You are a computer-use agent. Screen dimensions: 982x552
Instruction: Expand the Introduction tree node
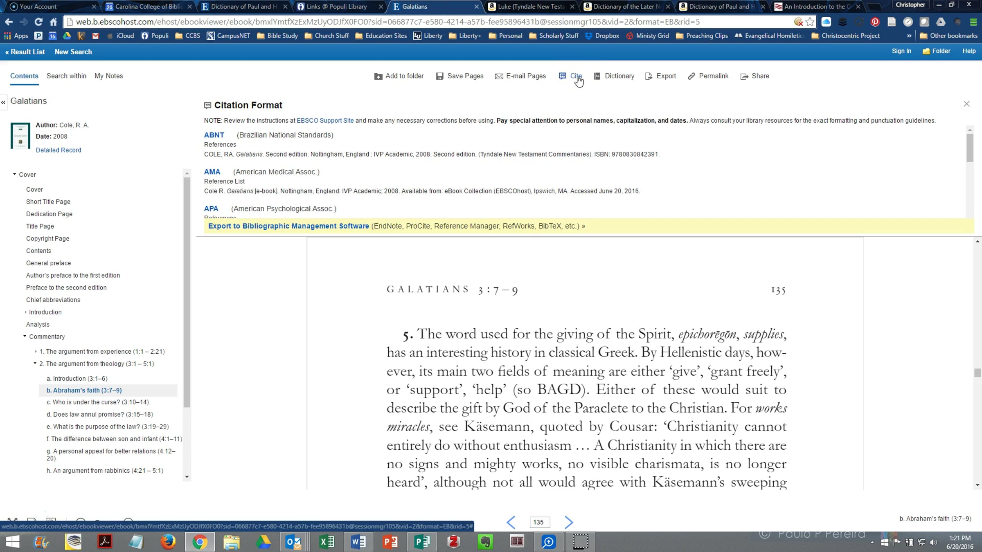(x=26, y=312)
